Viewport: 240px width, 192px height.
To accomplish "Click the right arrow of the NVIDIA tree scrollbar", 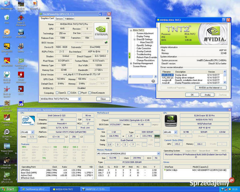I will tap(155, 77).
